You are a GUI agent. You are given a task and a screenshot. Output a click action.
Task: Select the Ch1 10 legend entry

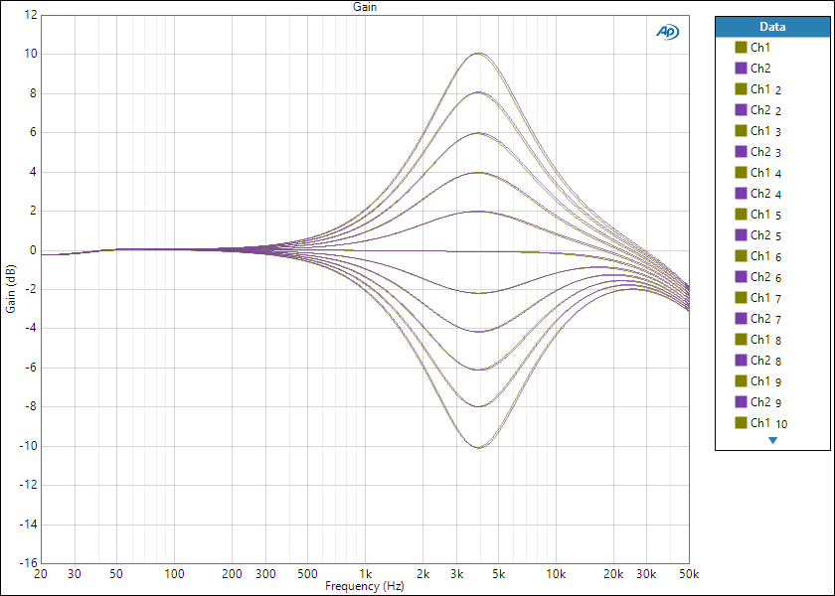[761, 422]
